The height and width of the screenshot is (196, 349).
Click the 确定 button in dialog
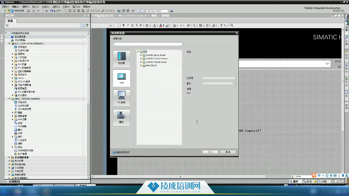point(210,152)
